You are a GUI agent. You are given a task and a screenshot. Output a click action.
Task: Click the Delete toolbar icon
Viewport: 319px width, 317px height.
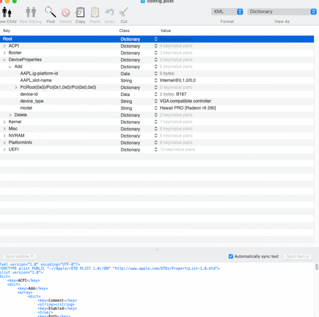pos(65,12)
